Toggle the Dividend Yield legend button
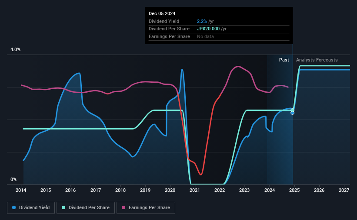The height and width of the screenshot is (220, 357). tap(31, 208)
